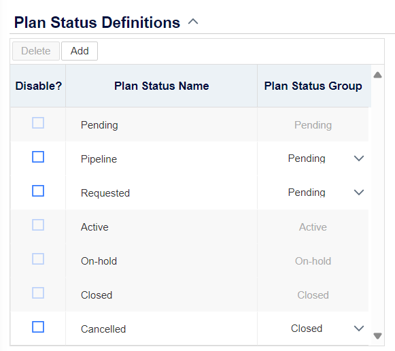The width and height of the screenshot is (395, 351).
Task: Click the Plan Status Name column header
Action: (162, 86)
